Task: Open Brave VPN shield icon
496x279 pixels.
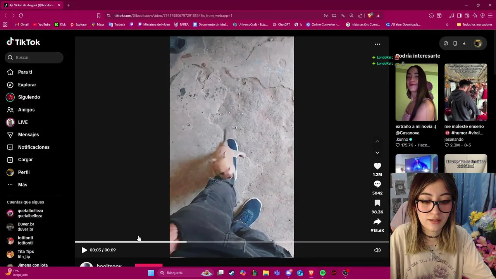Action: point(482,15)
